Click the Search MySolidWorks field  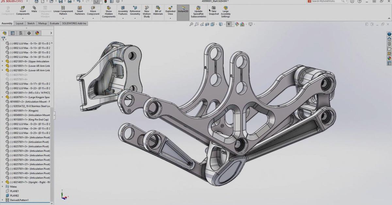coord(327,1)
